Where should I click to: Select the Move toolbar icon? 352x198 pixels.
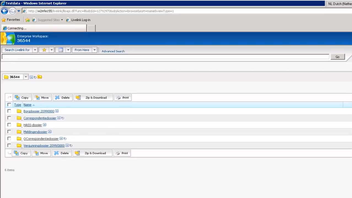click(x=37, y=97)
